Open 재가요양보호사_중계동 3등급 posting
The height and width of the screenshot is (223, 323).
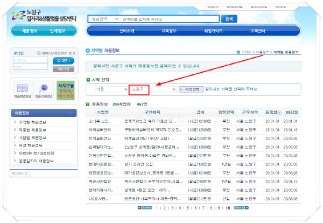tap(151, 173)
